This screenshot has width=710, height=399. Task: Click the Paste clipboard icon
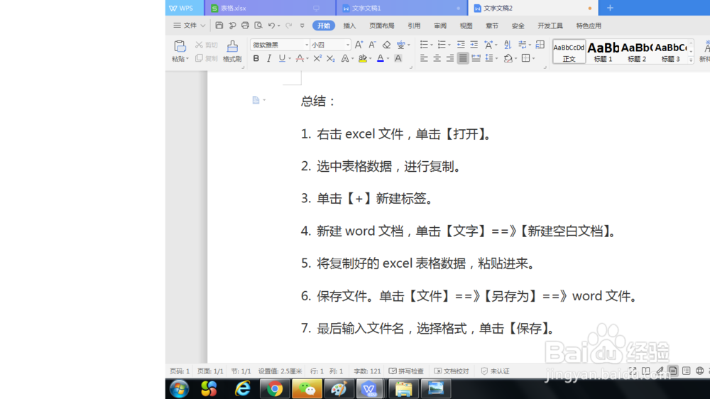pos(180,46)
